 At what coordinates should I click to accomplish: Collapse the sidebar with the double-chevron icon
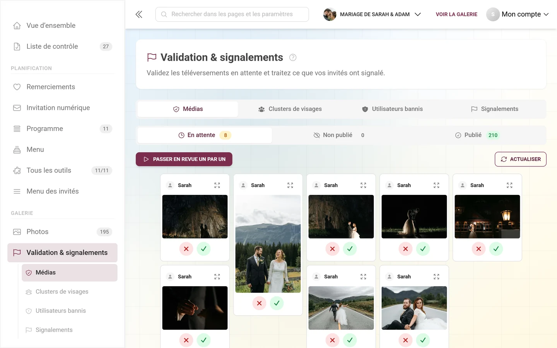(x=139, y=14)
